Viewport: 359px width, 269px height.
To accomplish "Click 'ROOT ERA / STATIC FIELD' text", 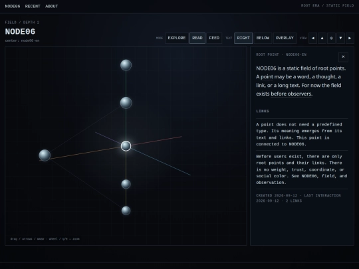I will (327, 5).
